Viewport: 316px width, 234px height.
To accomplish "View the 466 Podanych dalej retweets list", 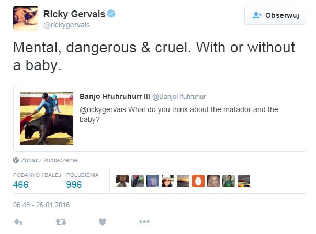I will click(21, 184).
